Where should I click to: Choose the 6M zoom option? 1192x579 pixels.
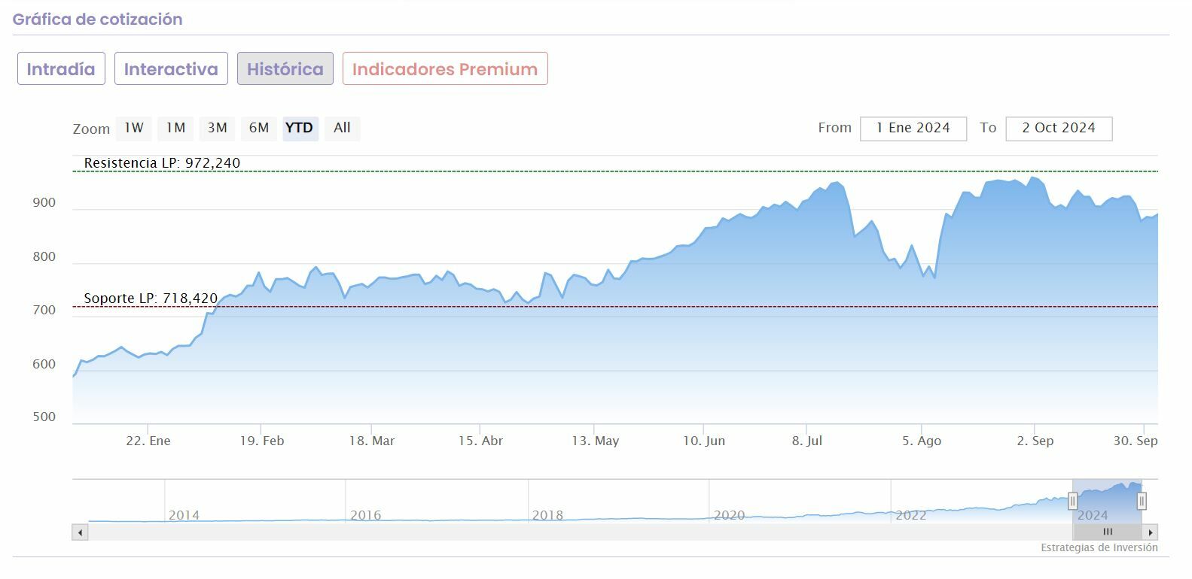coord(259,128)
